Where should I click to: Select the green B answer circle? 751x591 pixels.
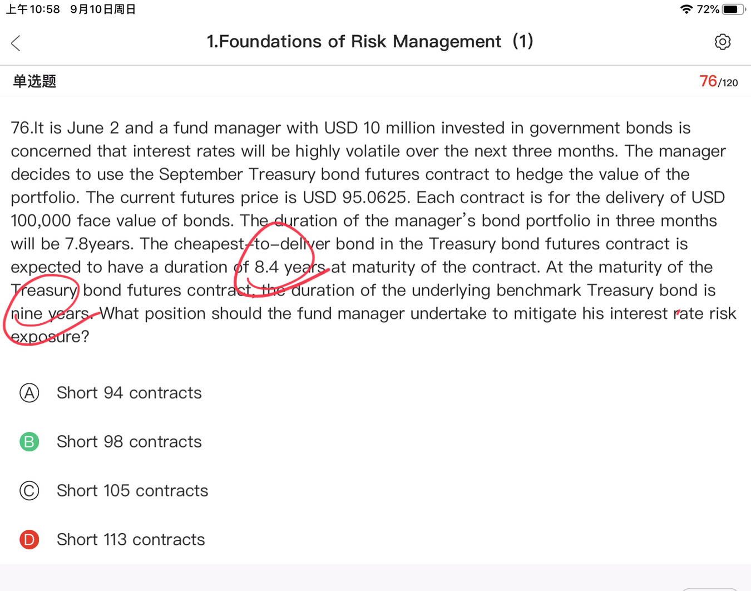[29, 442]
